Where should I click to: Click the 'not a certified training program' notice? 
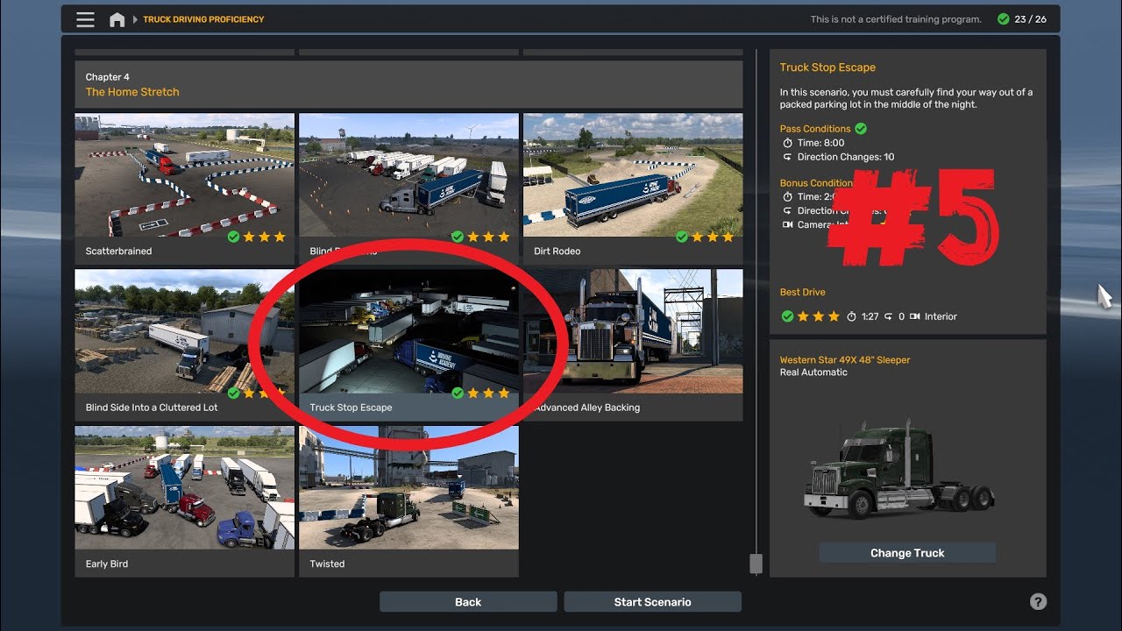tap(896, 19)
